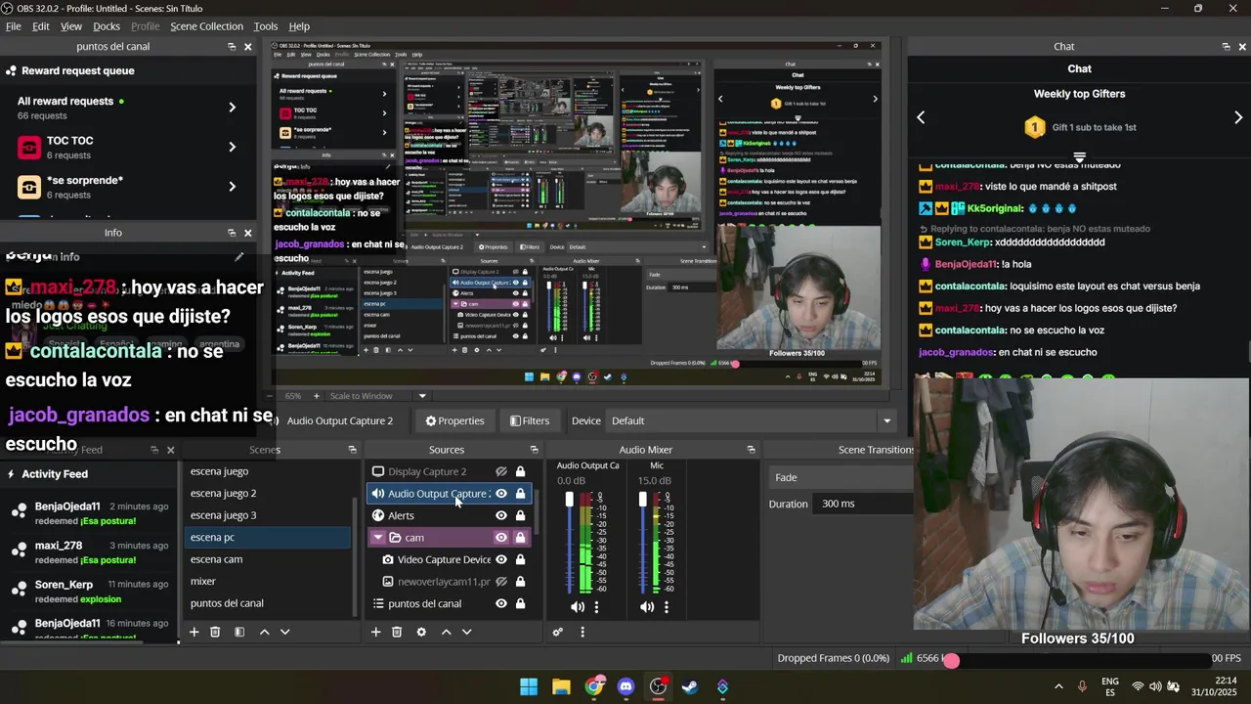The width and height of the screenshot is (1251, 704).
Task: Mute the Mic channel speaker icon
Action: pos(647,606)
